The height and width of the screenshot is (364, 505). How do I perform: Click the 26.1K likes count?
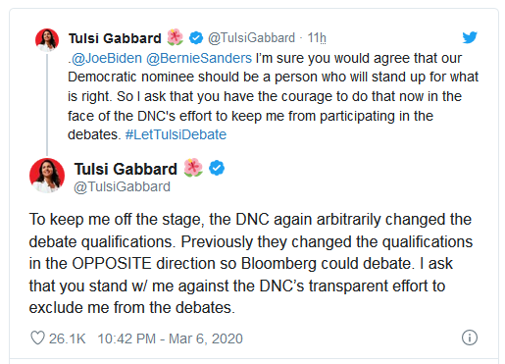(68, 338)
